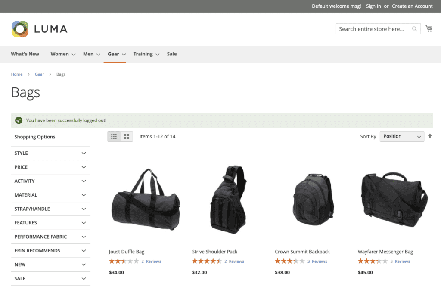Image resolution: width=441 pixels, height=286 pixels.
Task: Go to the Sale menu item
Action: click(x=172, y=54)
